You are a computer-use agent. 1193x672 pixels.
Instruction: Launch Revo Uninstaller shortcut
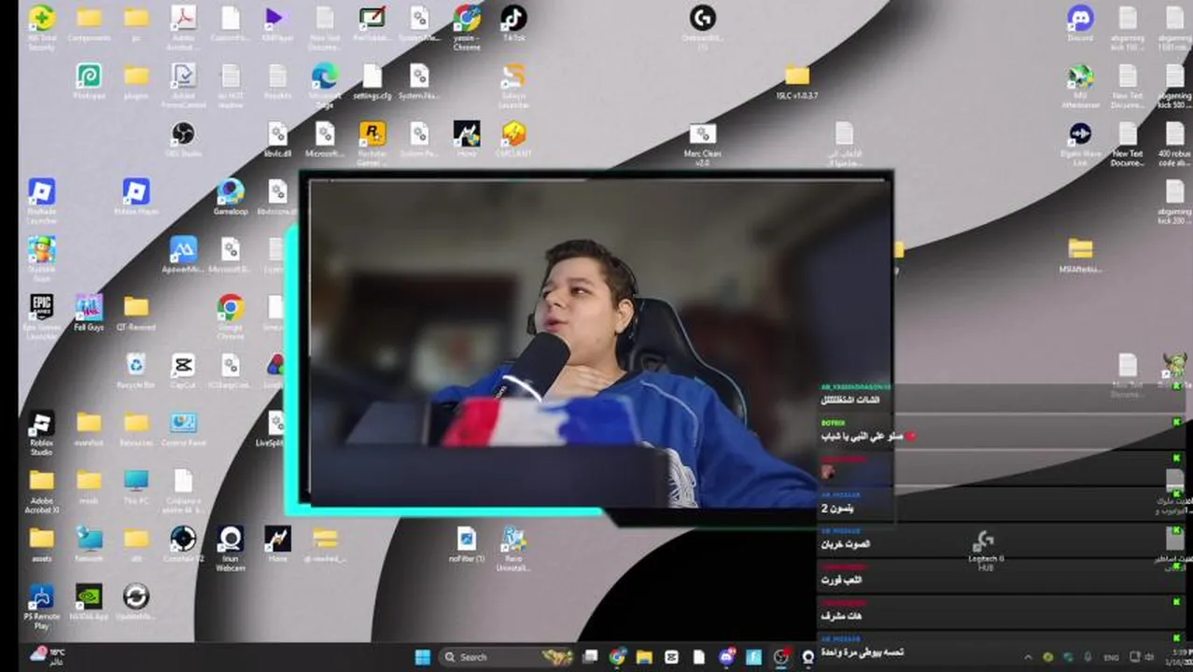coord(513,547)
